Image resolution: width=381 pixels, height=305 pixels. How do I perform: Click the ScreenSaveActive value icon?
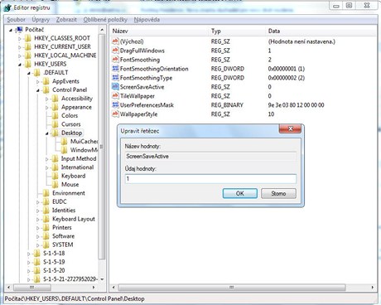point(115,87)
